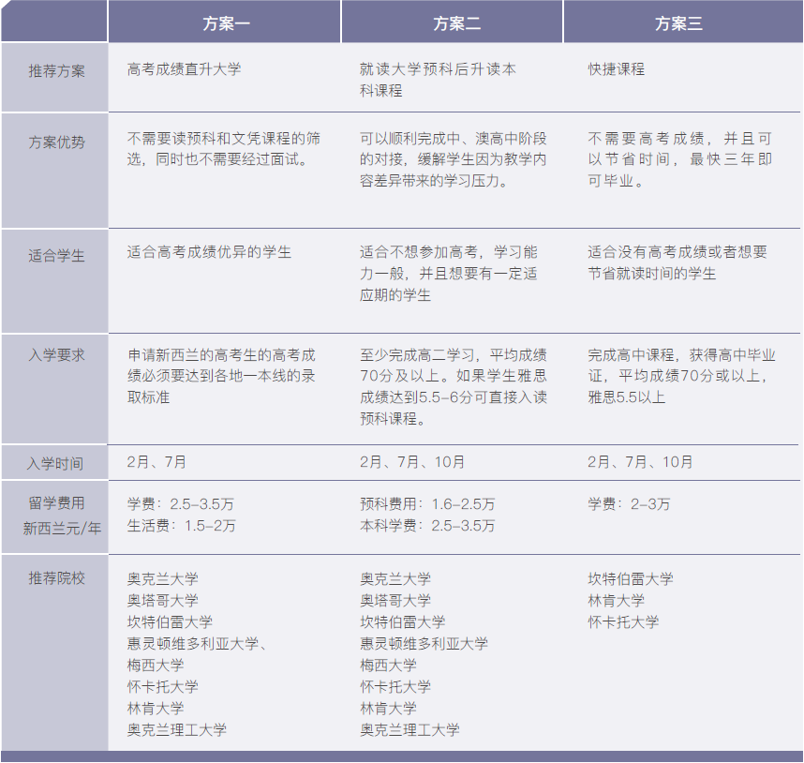Screen dimensions: 804x763
Task: Select 惠灵顿维多利亚大学 in the 方案二 list
Action: 424,643
